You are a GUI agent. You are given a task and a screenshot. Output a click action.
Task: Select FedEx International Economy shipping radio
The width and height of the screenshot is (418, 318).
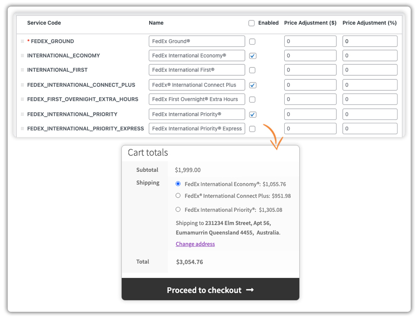pyautogui.click(x=178, y=184)
